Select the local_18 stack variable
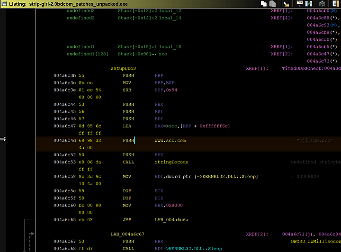 pyautogui.click(x=170, y=47)
